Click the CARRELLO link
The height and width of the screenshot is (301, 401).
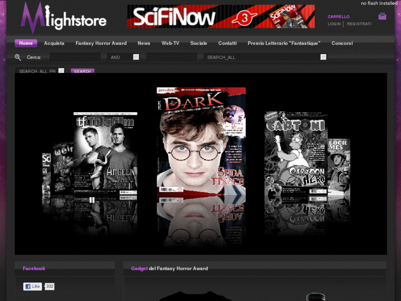339,17
